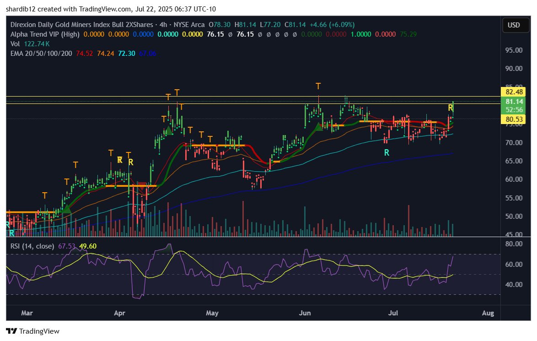Viewport: 537px width, 341px height.
Task: Select the Vol indicator label
Action: click(15, 44)
